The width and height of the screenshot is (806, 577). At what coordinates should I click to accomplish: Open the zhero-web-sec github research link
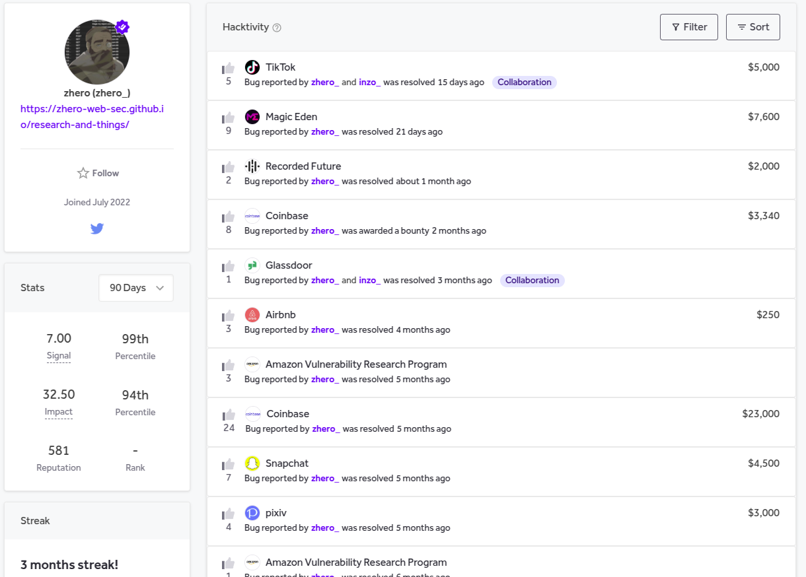pos(92,116)
